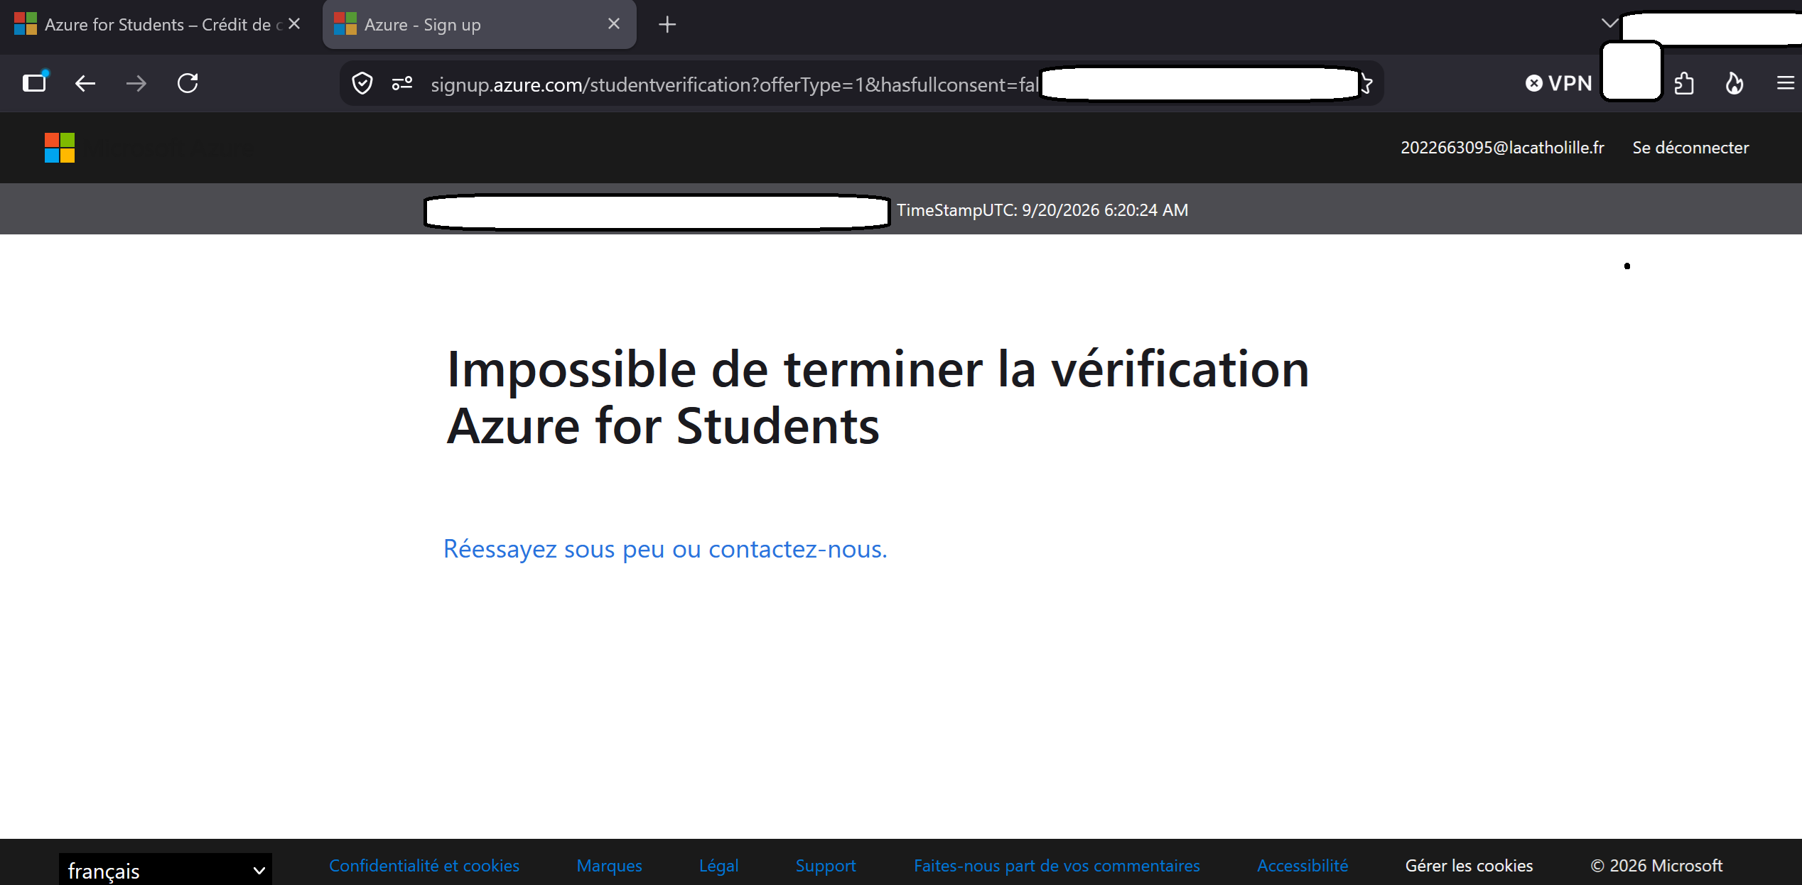Screen dimensions: 1802x885
Task: Click Gérer les cookies
Action: pyautogui.click(x=1469, y=866)
